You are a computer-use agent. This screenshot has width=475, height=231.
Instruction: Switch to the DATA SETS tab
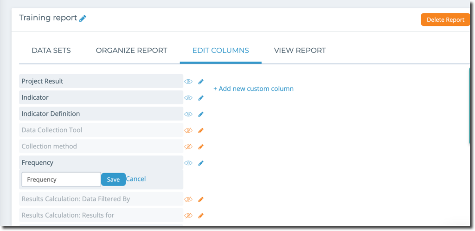pos(51,51)
